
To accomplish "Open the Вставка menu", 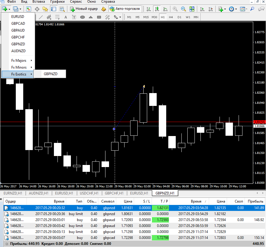I will pyautogui.click(x=39, y=2).
